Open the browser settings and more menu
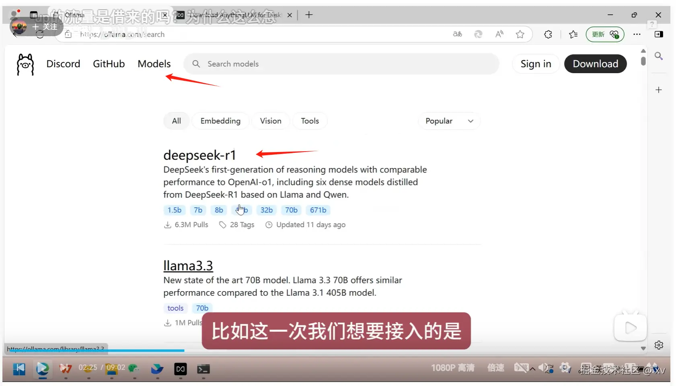Viewport: 676px width, 386px height. (637, 34)
